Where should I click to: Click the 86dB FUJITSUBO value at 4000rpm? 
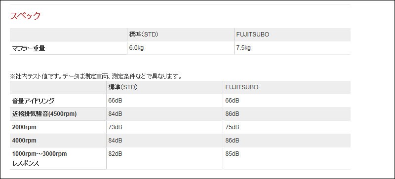[x=232, y=141]
